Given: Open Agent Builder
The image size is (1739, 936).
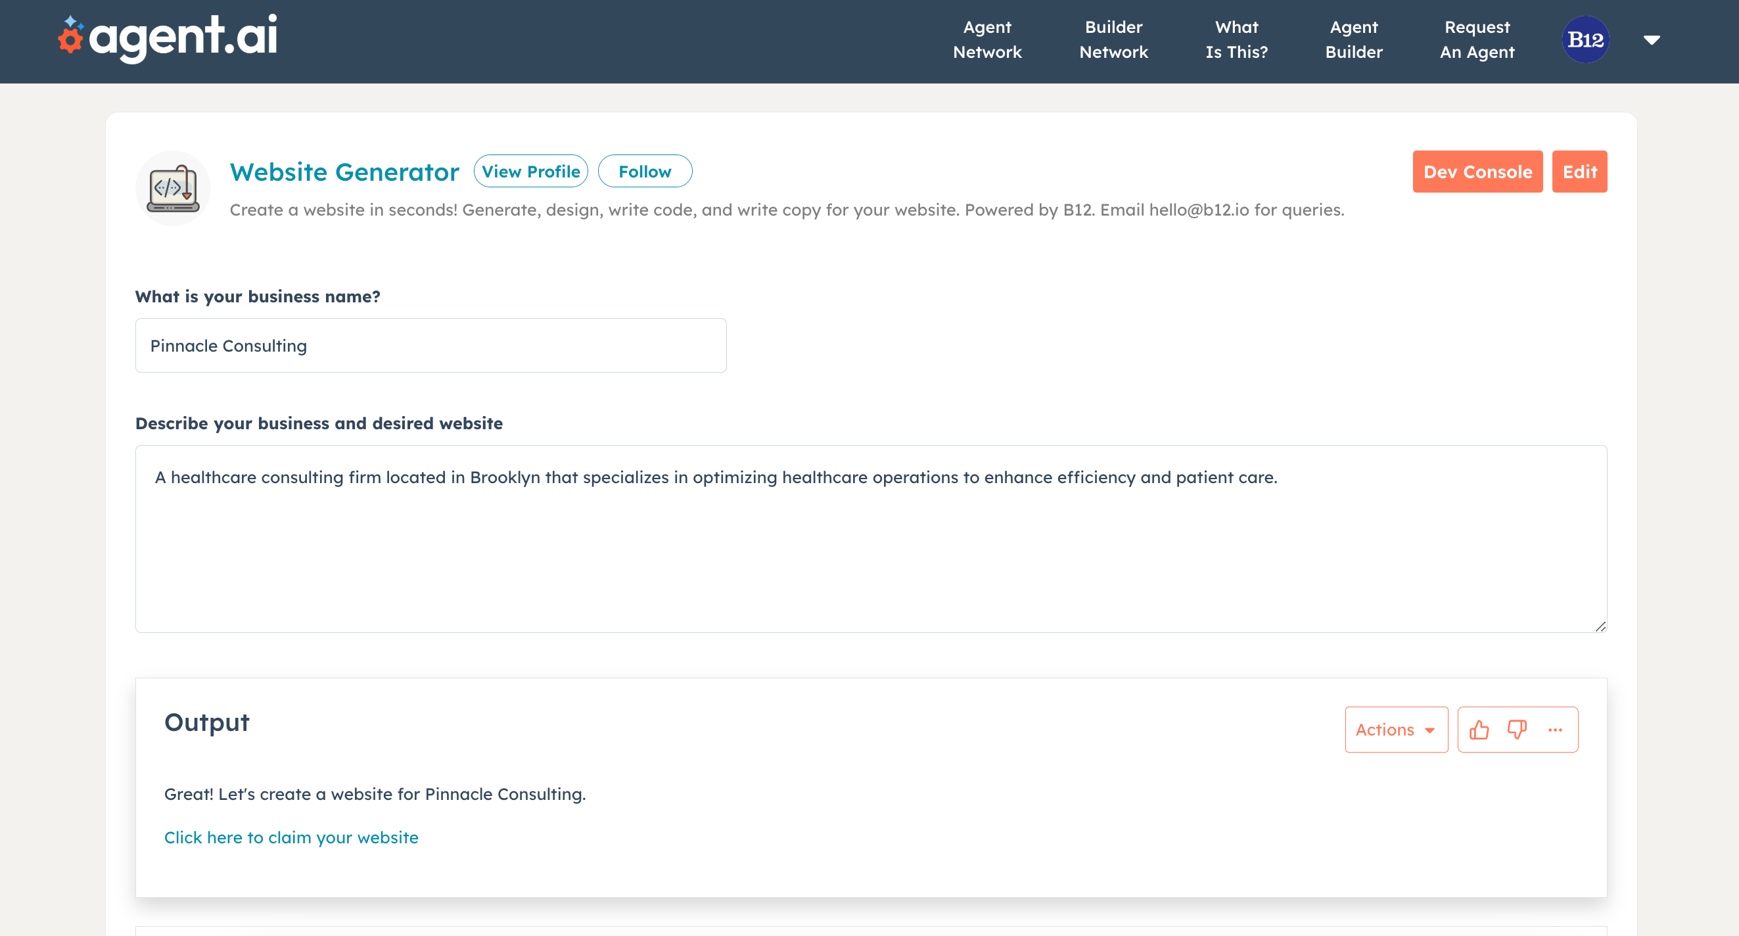Looking at the screenshot, I should coord(1353,40).
